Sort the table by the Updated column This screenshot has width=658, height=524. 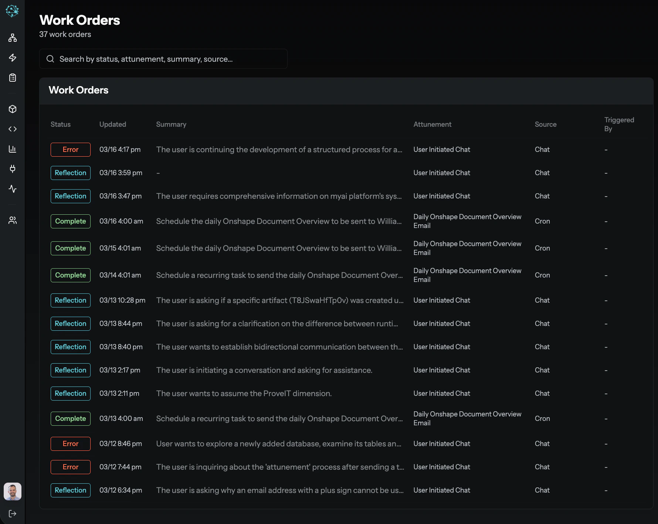tap(112, 124)
